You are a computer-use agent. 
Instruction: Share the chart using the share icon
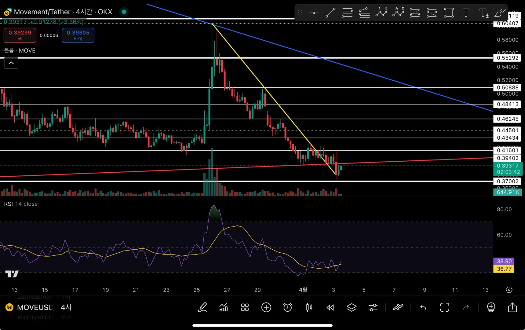(x=512, y=307)
